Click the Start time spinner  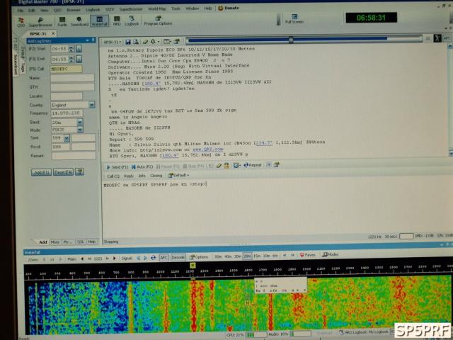71,49
